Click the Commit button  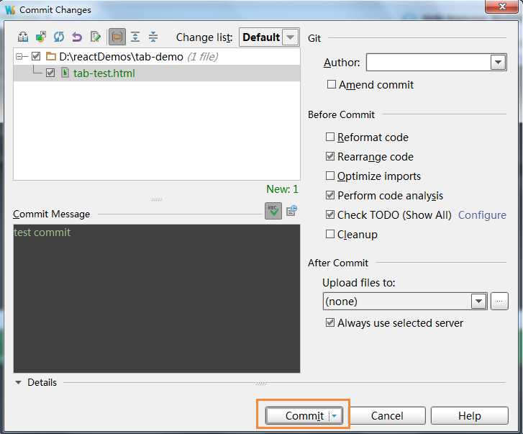[x=304, y=416]
